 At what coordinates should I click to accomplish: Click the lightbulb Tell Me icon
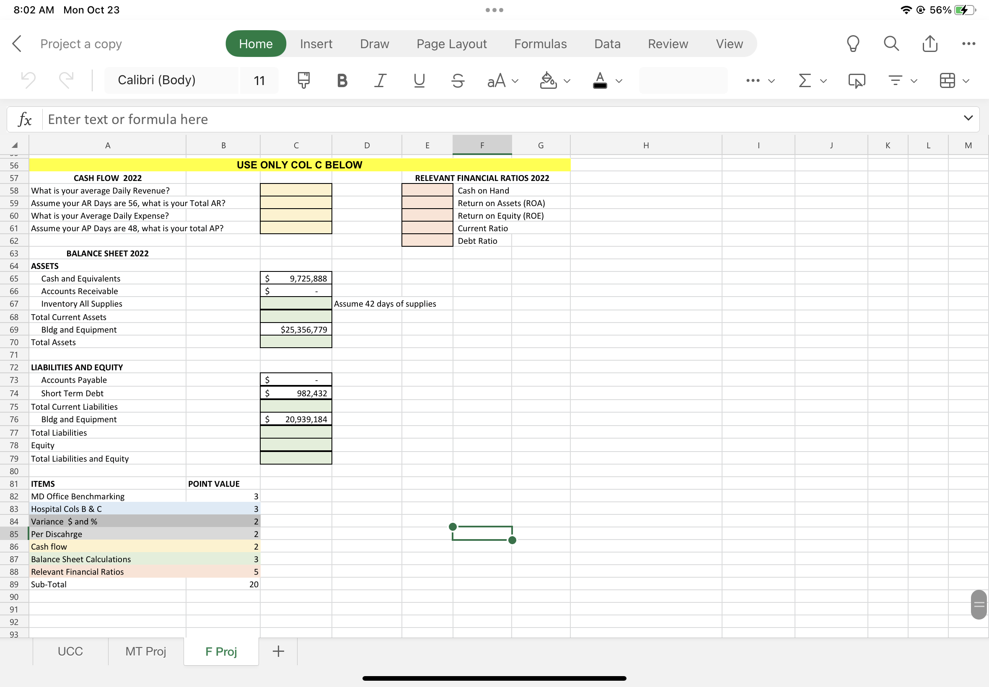(x=853, y=43)
